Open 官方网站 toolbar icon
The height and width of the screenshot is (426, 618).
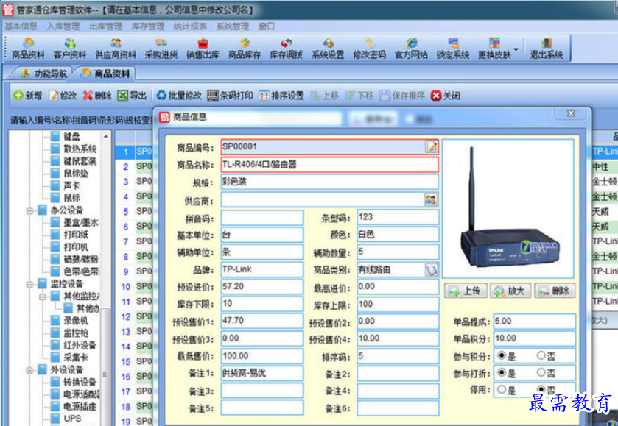click(x=411, y=48)
